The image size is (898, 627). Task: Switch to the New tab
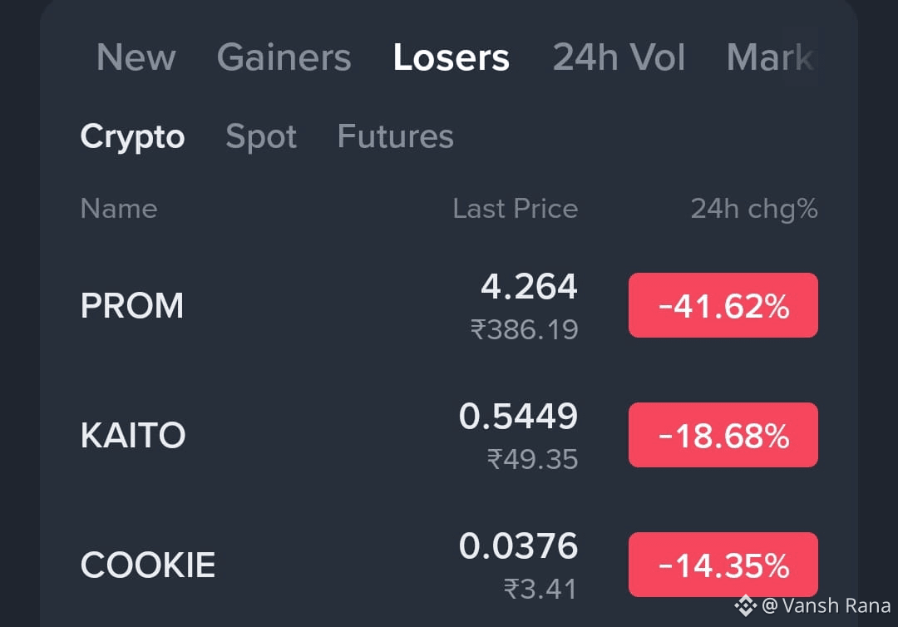tap(136, 57)
